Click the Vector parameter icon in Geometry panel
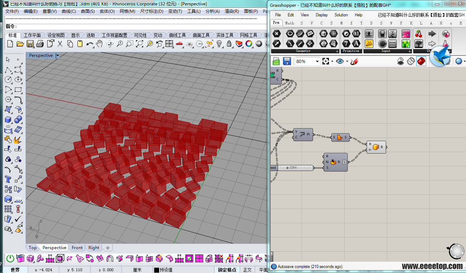This screenshot has width=466, height=273. pos(277,44)
